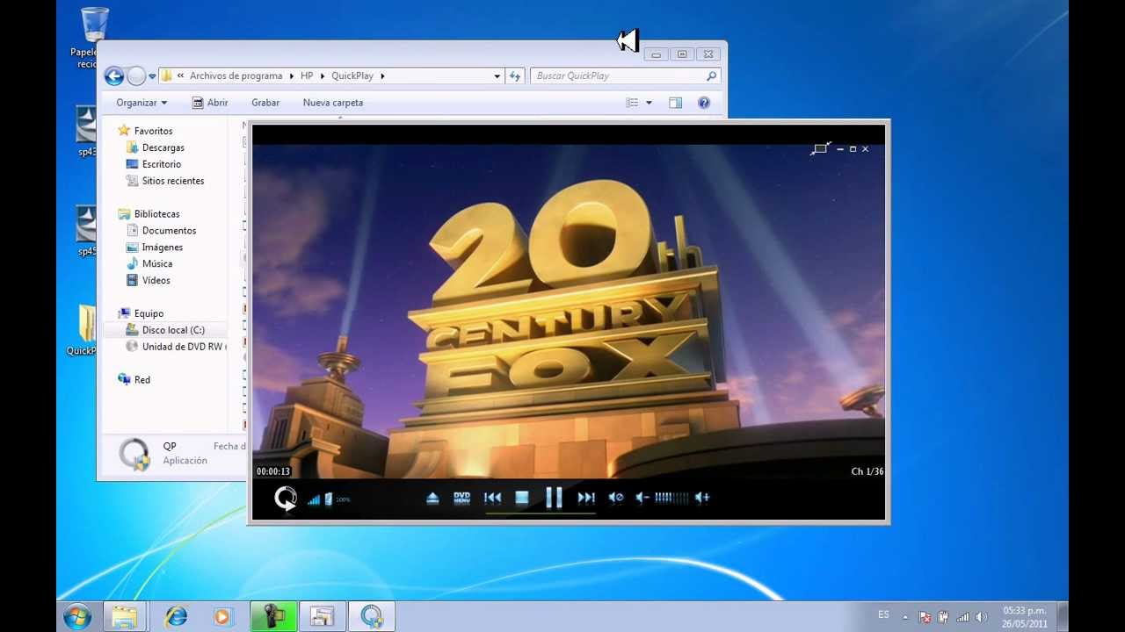Launch Internet Explorer from taskbar
Viewport: 1125px width, 632px height.
(x=176, y=617)
